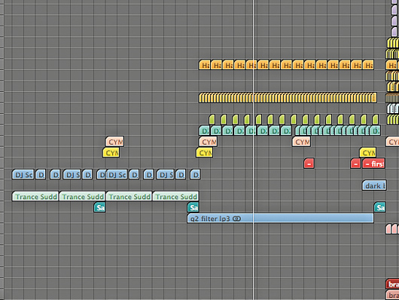Select the second pink CYM region

[x=208, y=142]
